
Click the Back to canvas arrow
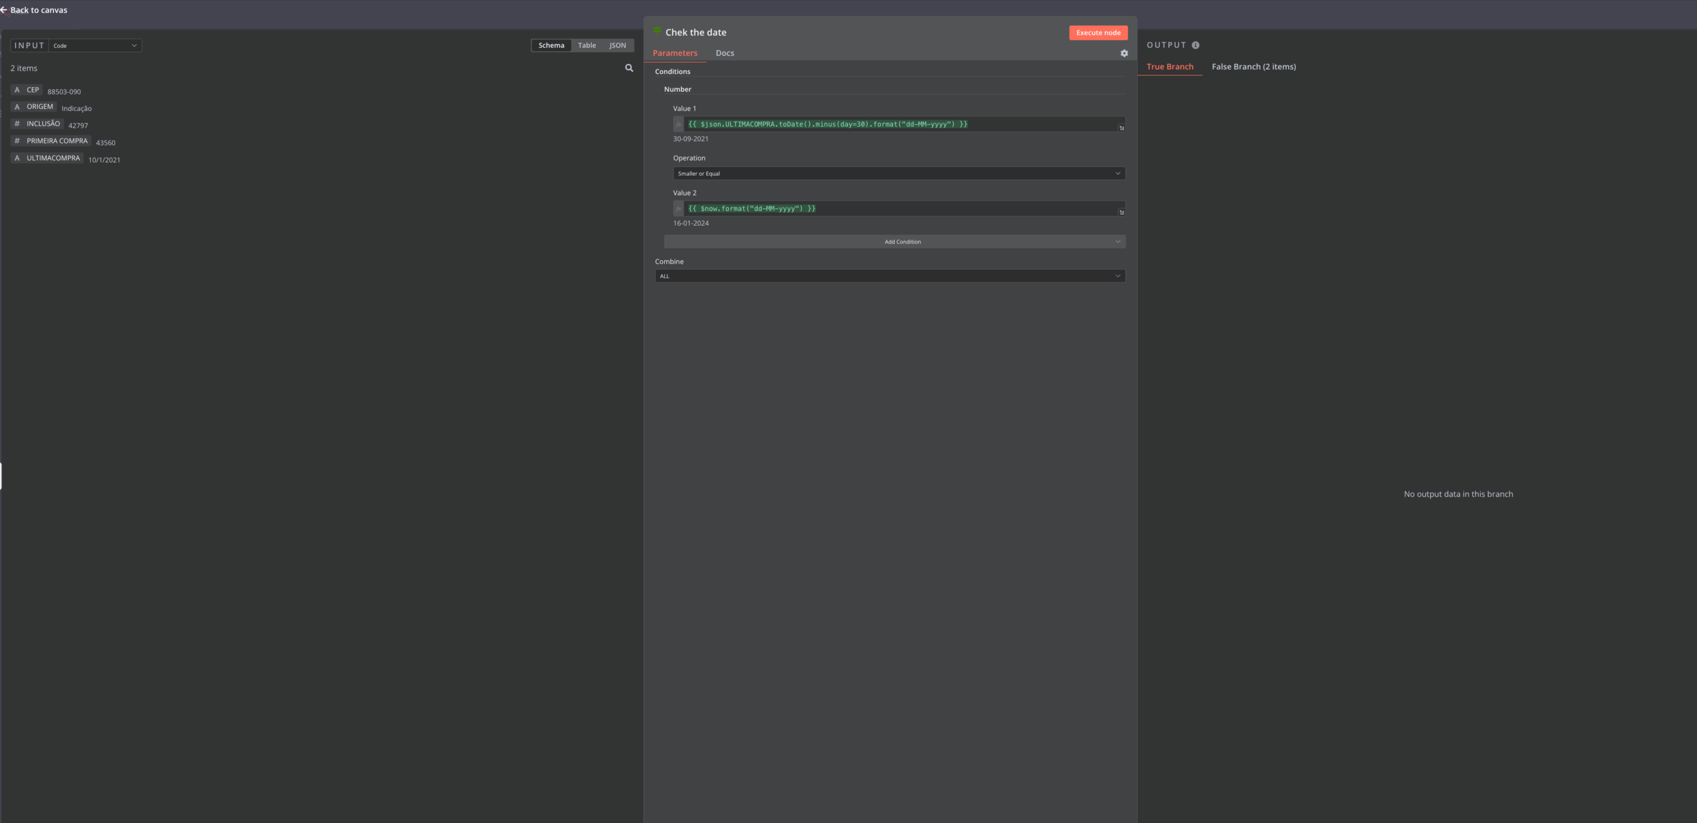(x=5, y=10)
